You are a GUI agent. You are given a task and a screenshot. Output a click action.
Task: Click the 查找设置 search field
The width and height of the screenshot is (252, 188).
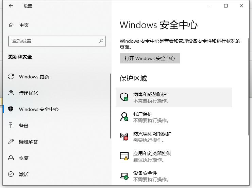click(57, 41)
